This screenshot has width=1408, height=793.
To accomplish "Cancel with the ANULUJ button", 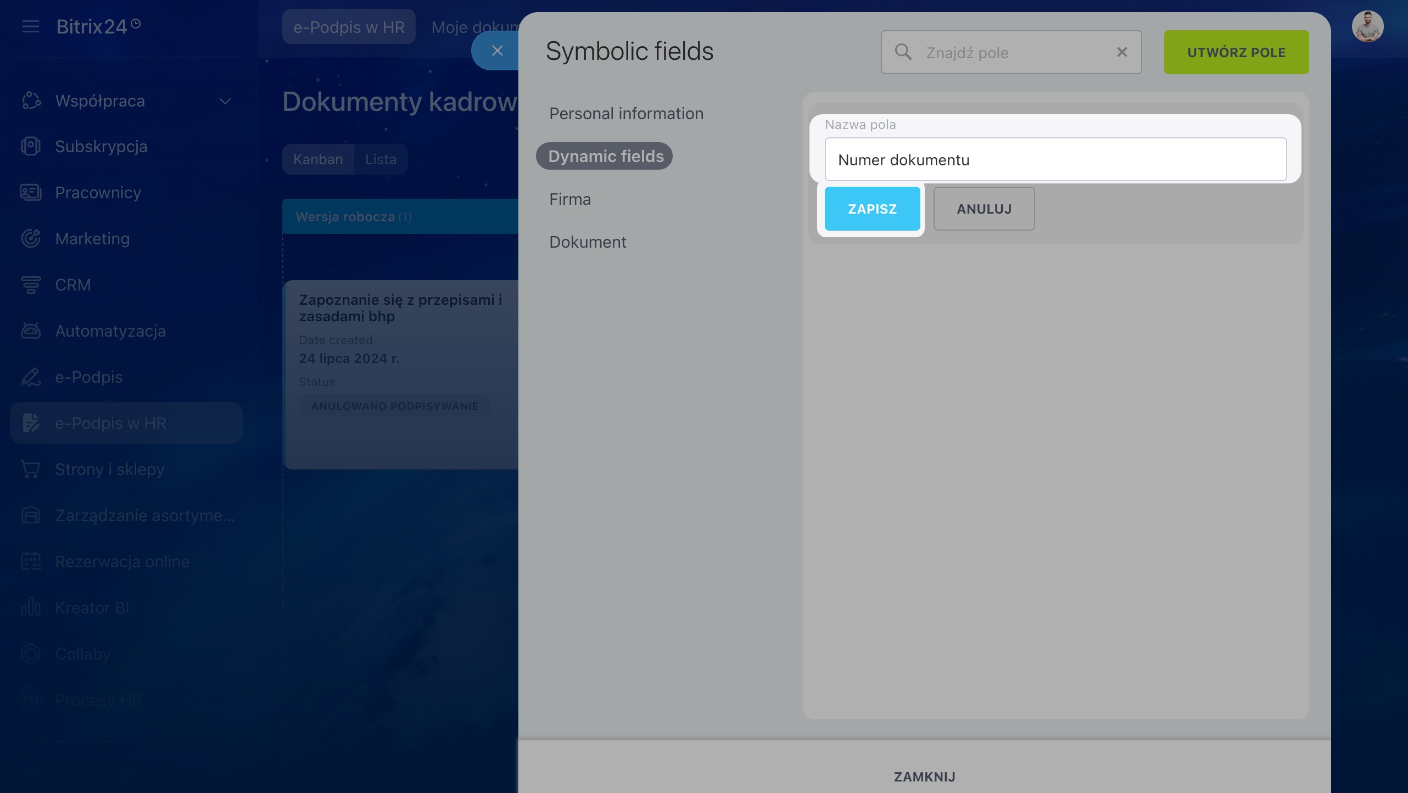I will (x=984, y=209).
